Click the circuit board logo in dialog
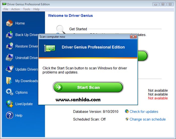176x139 pixels. 50,48
